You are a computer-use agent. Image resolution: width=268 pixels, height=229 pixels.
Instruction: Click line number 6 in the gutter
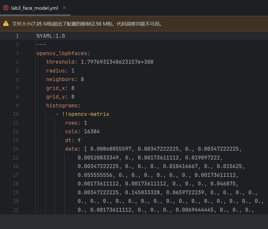(x=18, y=79)
